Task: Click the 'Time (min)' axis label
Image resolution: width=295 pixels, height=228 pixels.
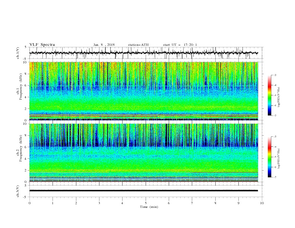Action: coord(149,207)
